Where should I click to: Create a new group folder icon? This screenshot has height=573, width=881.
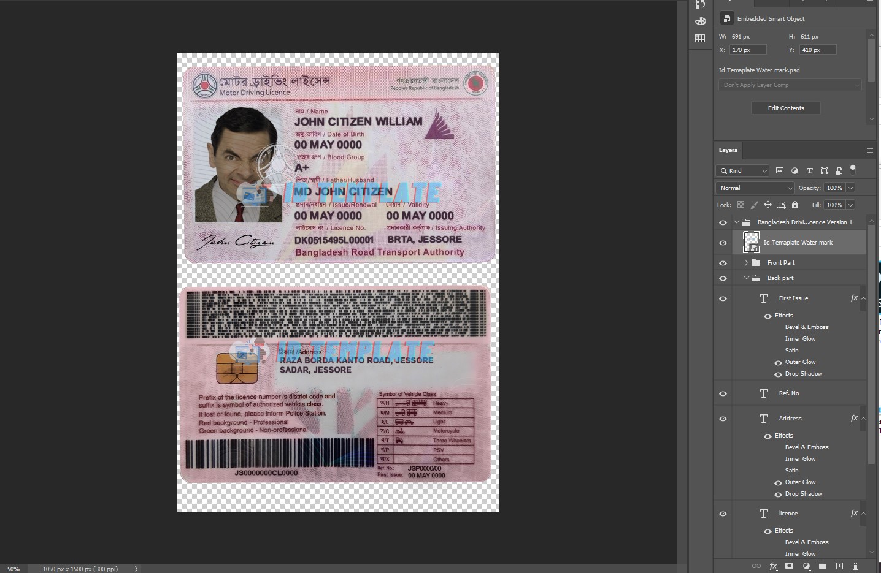(823, 566)
